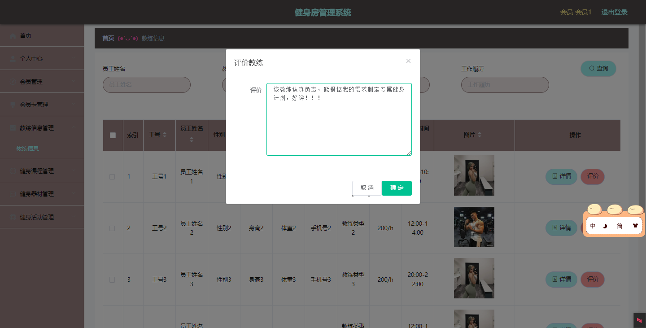The width and height of the screenshot is (646, 328).
Task: Click the 工号1 cell
Action: (159, 177)
